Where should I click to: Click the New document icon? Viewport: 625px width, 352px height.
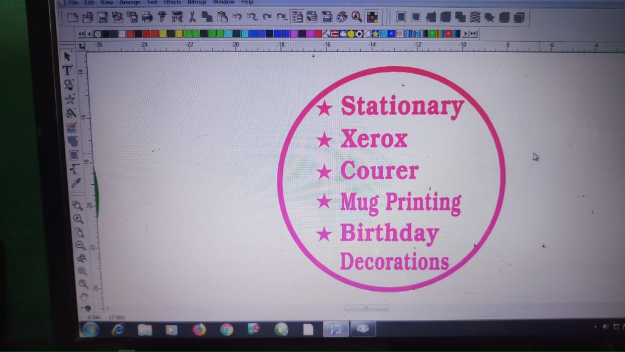click(x=73, y=17)
